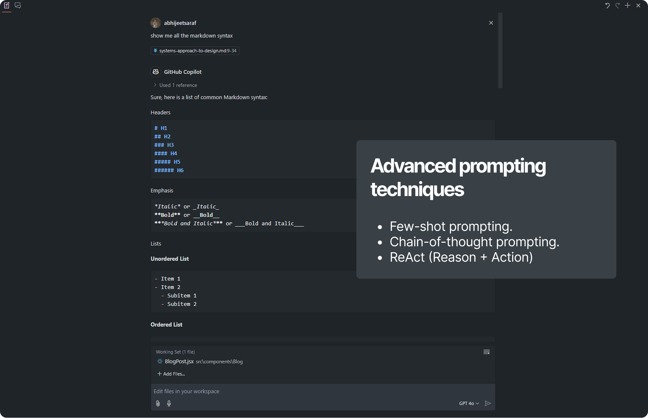Dismiss the chat message with its X

click(491, 23)
